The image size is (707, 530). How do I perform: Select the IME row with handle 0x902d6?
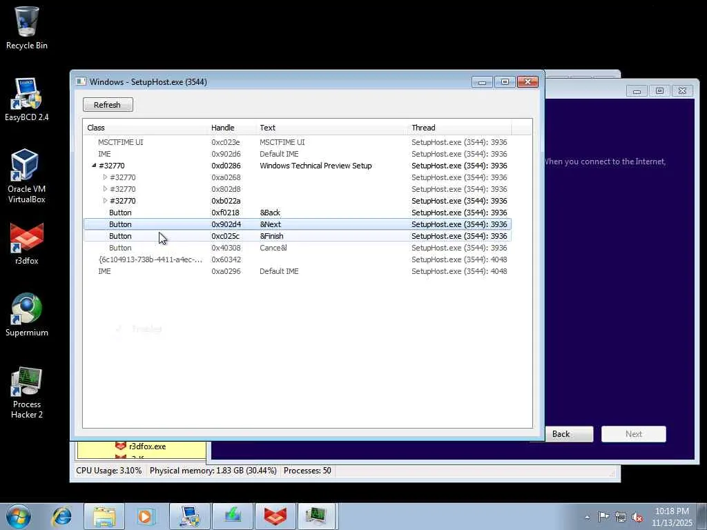(298, 154)
